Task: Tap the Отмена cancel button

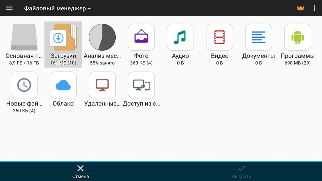Action: (x=80, y=172)
